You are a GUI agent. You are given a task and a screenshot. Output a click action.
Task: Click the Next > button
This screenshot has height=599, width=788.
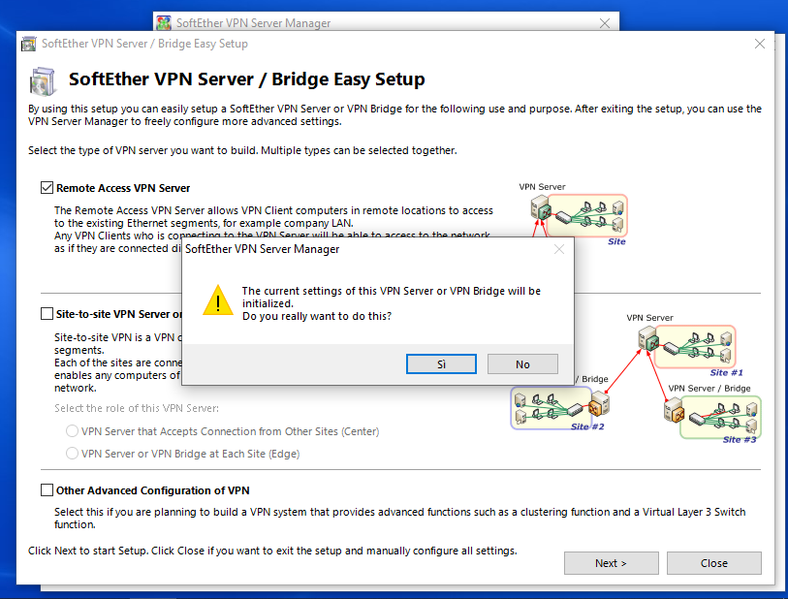(611, 563)
